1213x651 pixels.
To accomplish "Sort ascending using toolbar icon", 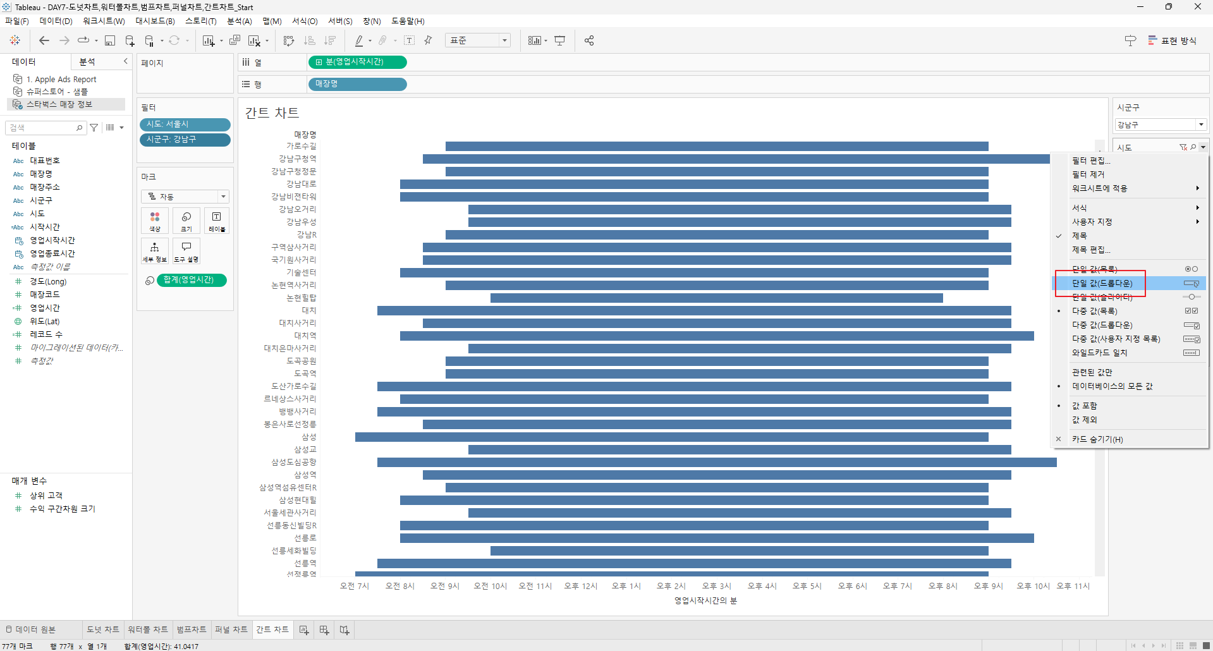I will (310, 40).
